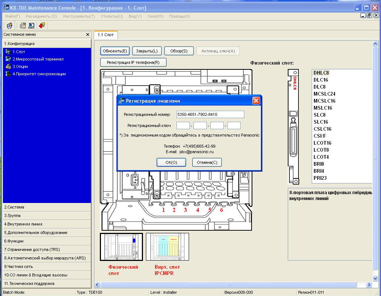
Task: Click the Закрыть(L) button
Action: tap(147, 51)
